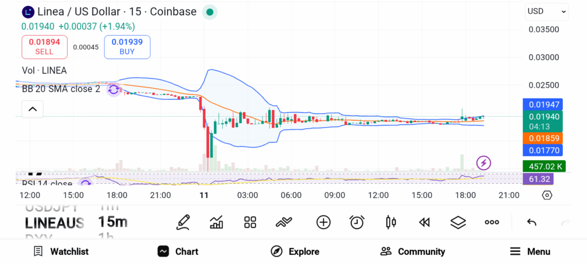Toggle the green market status indicator
587x264 pixels.
[x=210, y=11]
